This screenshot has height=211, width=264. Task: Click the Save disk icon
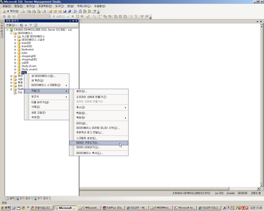65,11
